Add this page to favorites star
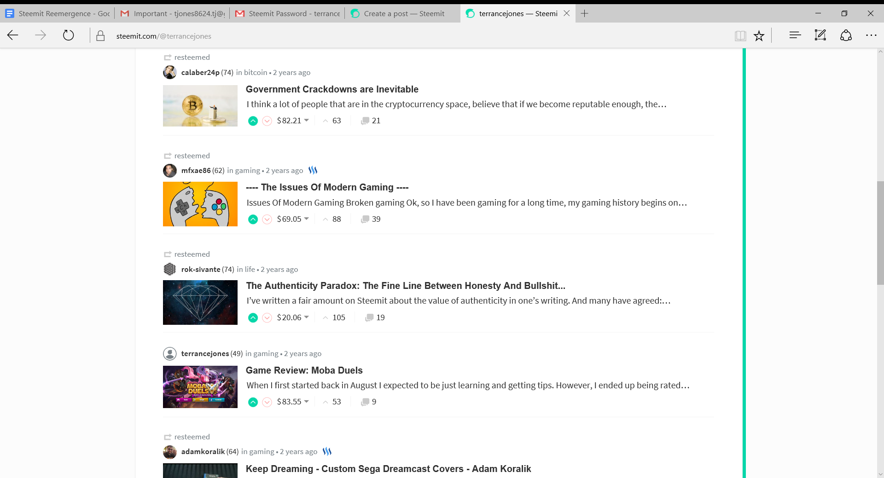This screenshot has width=884, height=478. [x=759, y=35]
